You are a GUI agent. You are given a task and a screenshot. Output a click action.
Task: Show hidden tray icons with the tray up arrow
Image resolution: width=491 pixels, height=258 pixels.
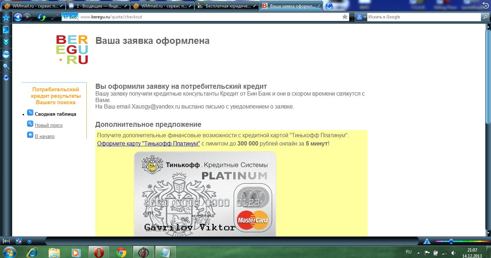(418, 252)
